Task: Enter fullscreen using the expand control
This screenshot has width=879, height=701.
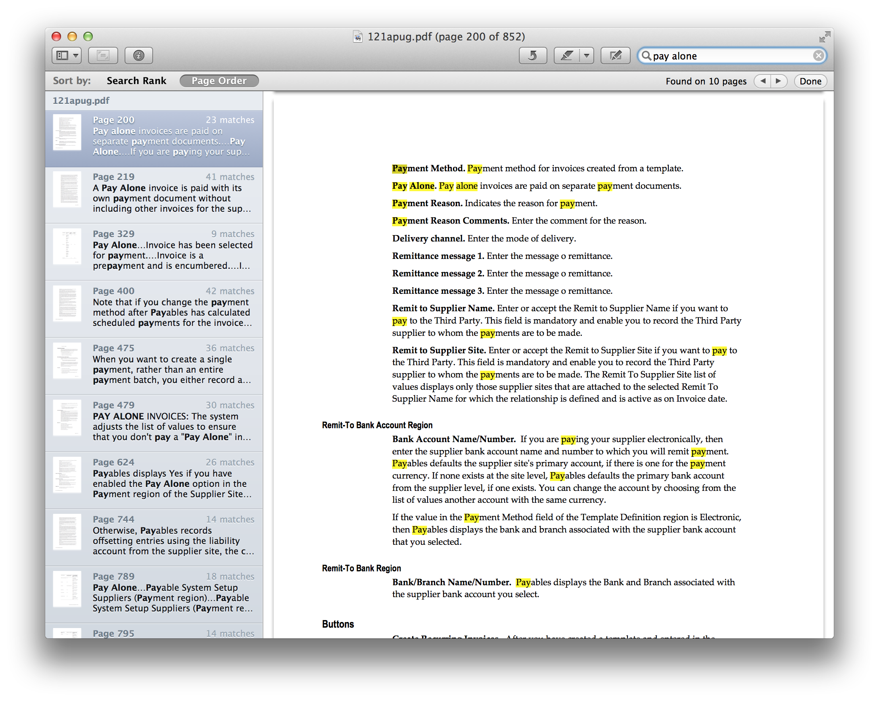Action: (x=825, y=36)
